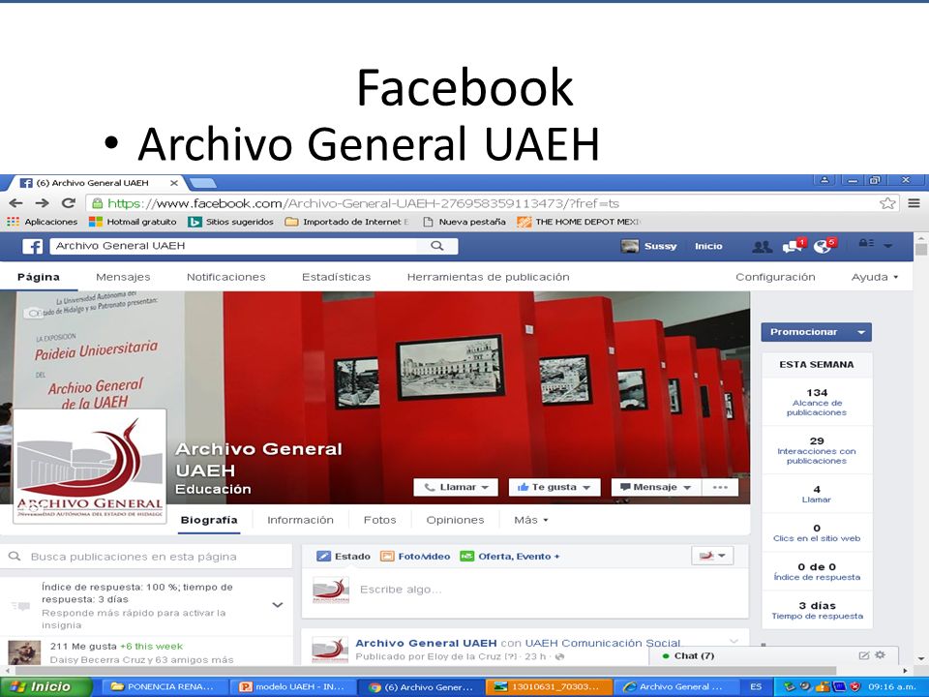The height and width of the screenshot is (697, 929).
Task: Open chat settings gear icon
Action: click(881, 655)
